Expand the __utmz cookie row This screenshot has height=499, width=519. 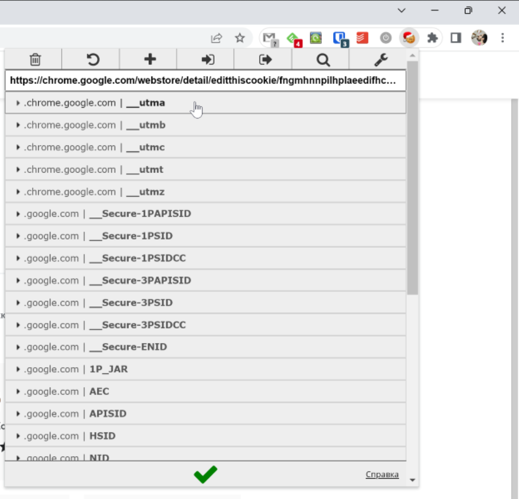coord(205,192)
